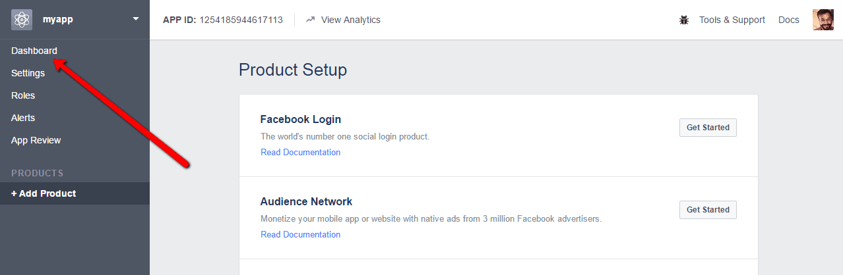Open Audience Network Read Documentation link

(301, 234)
